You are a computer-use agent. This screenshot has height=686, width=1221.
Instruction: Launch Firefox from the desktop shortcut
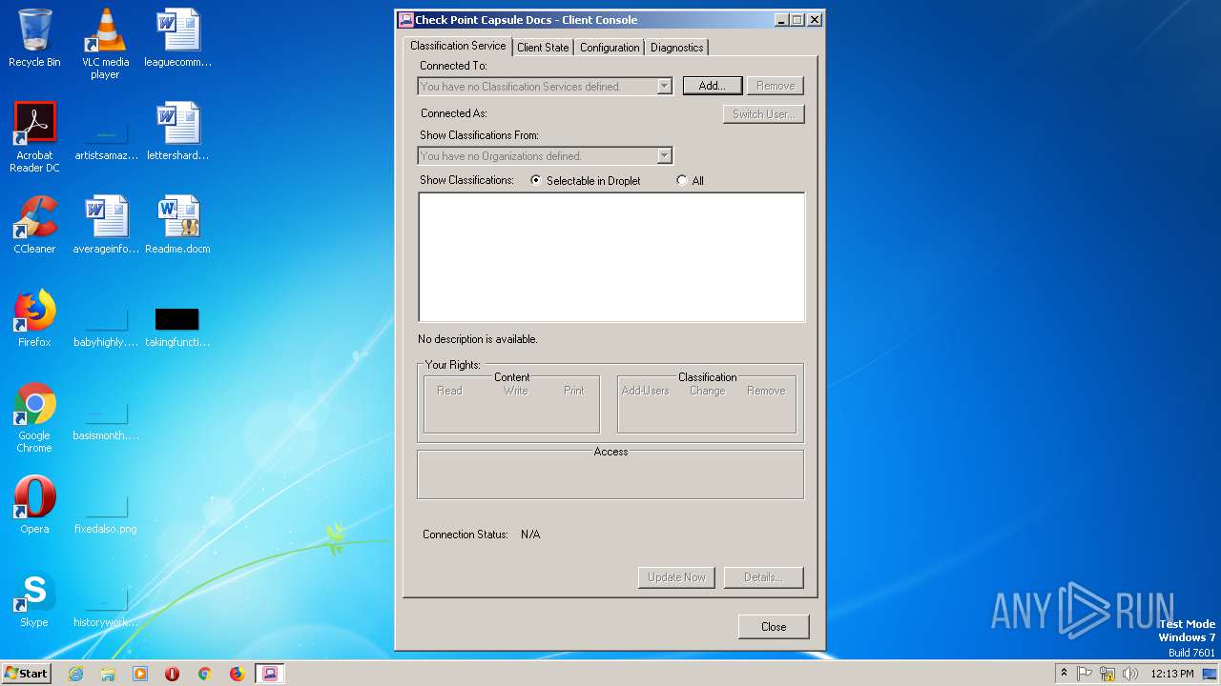pyautogui.click(x=34, y=318)
